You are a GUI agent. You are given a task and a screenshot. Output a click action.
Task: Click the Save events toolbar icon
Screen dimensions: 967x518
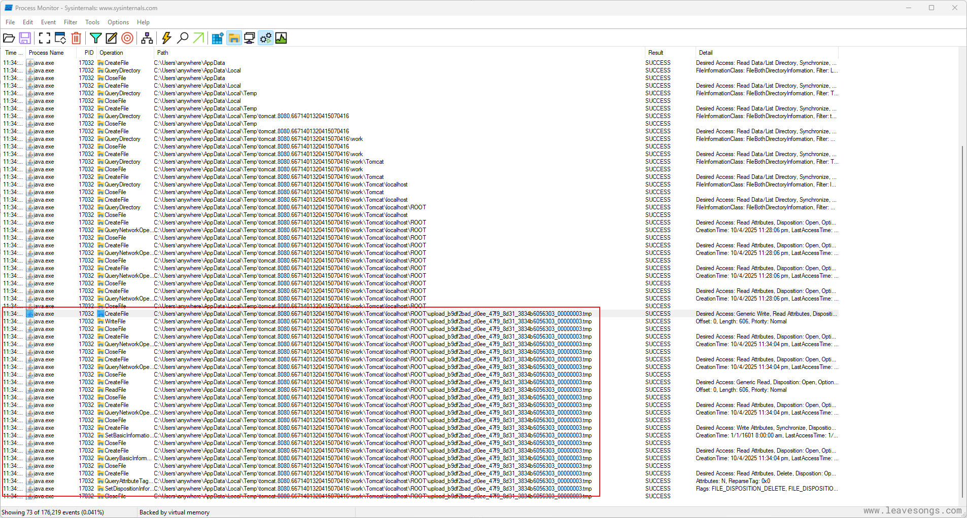pos(25,38)
